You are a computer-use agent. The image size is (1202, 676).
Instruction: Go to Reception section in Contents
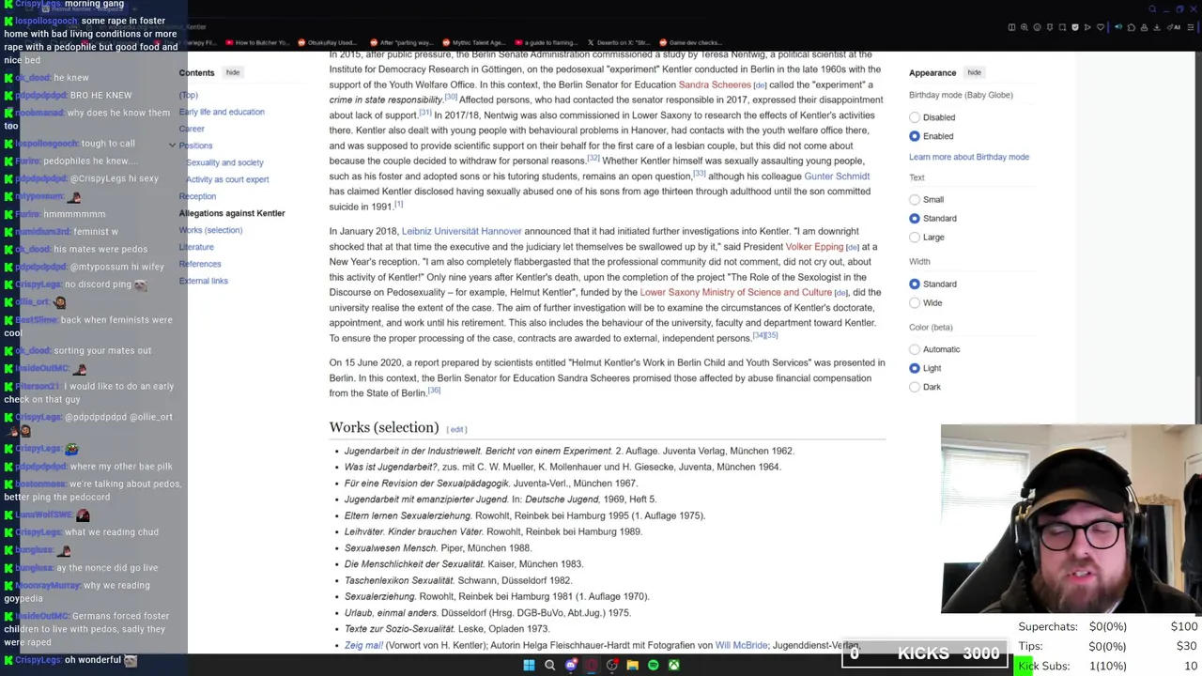(x=197, y=196)
